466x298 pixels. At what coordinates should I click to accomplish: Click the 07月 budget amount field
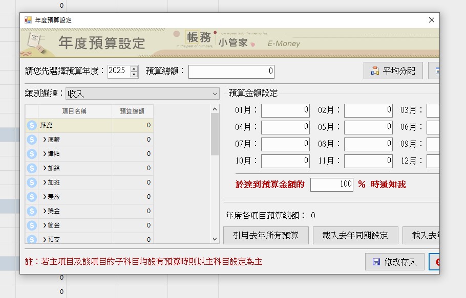click(x=285, y=145)
